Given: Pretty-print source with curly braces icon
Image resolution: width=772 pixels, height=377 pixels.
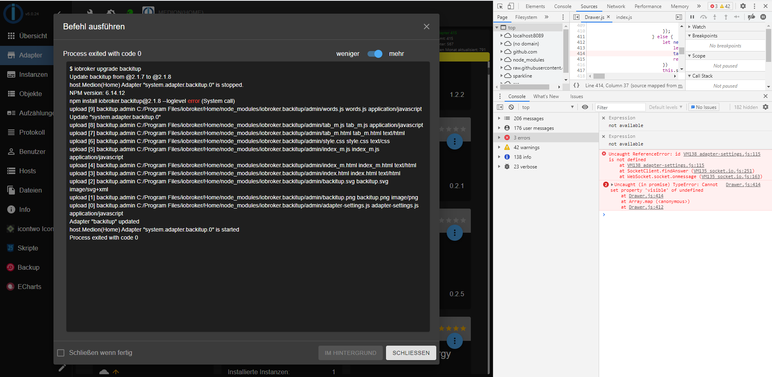Looking at the screenshot, I should tap(576, 85).
